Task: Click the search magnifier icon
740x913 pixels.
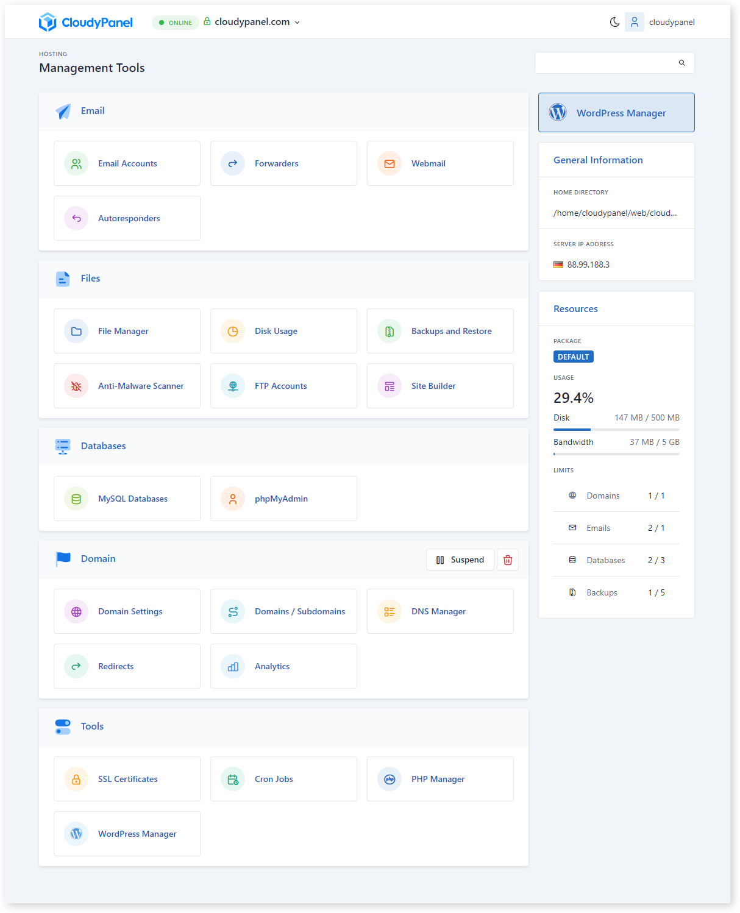Action: coord(681,63)
